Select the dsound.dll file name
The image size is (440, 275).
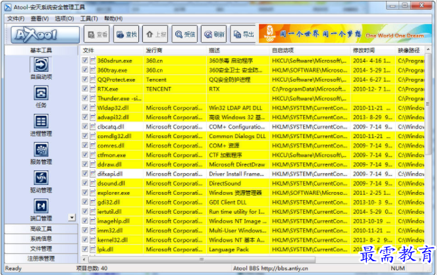pos(111,183)
